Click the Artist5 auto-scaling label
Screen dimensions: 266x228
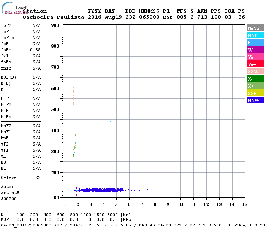tap(10, 193)
